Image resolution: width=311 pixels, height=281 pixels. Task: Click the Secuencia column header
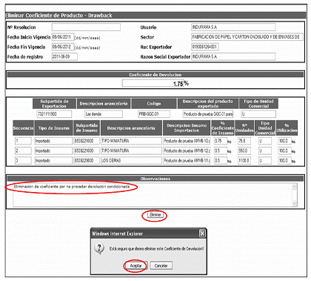[x=23, y=128]
